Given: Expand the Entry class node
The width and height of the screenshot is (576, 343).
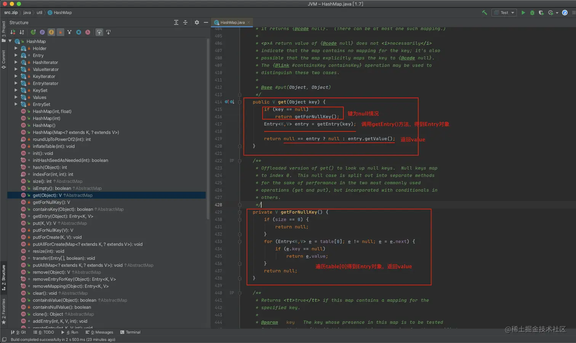Looking at the screenshot, I should coord(16,55).
